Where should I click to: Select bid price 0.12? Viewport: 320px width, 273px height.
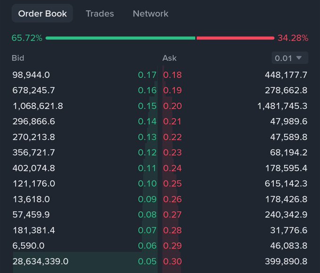click(147, 152)
